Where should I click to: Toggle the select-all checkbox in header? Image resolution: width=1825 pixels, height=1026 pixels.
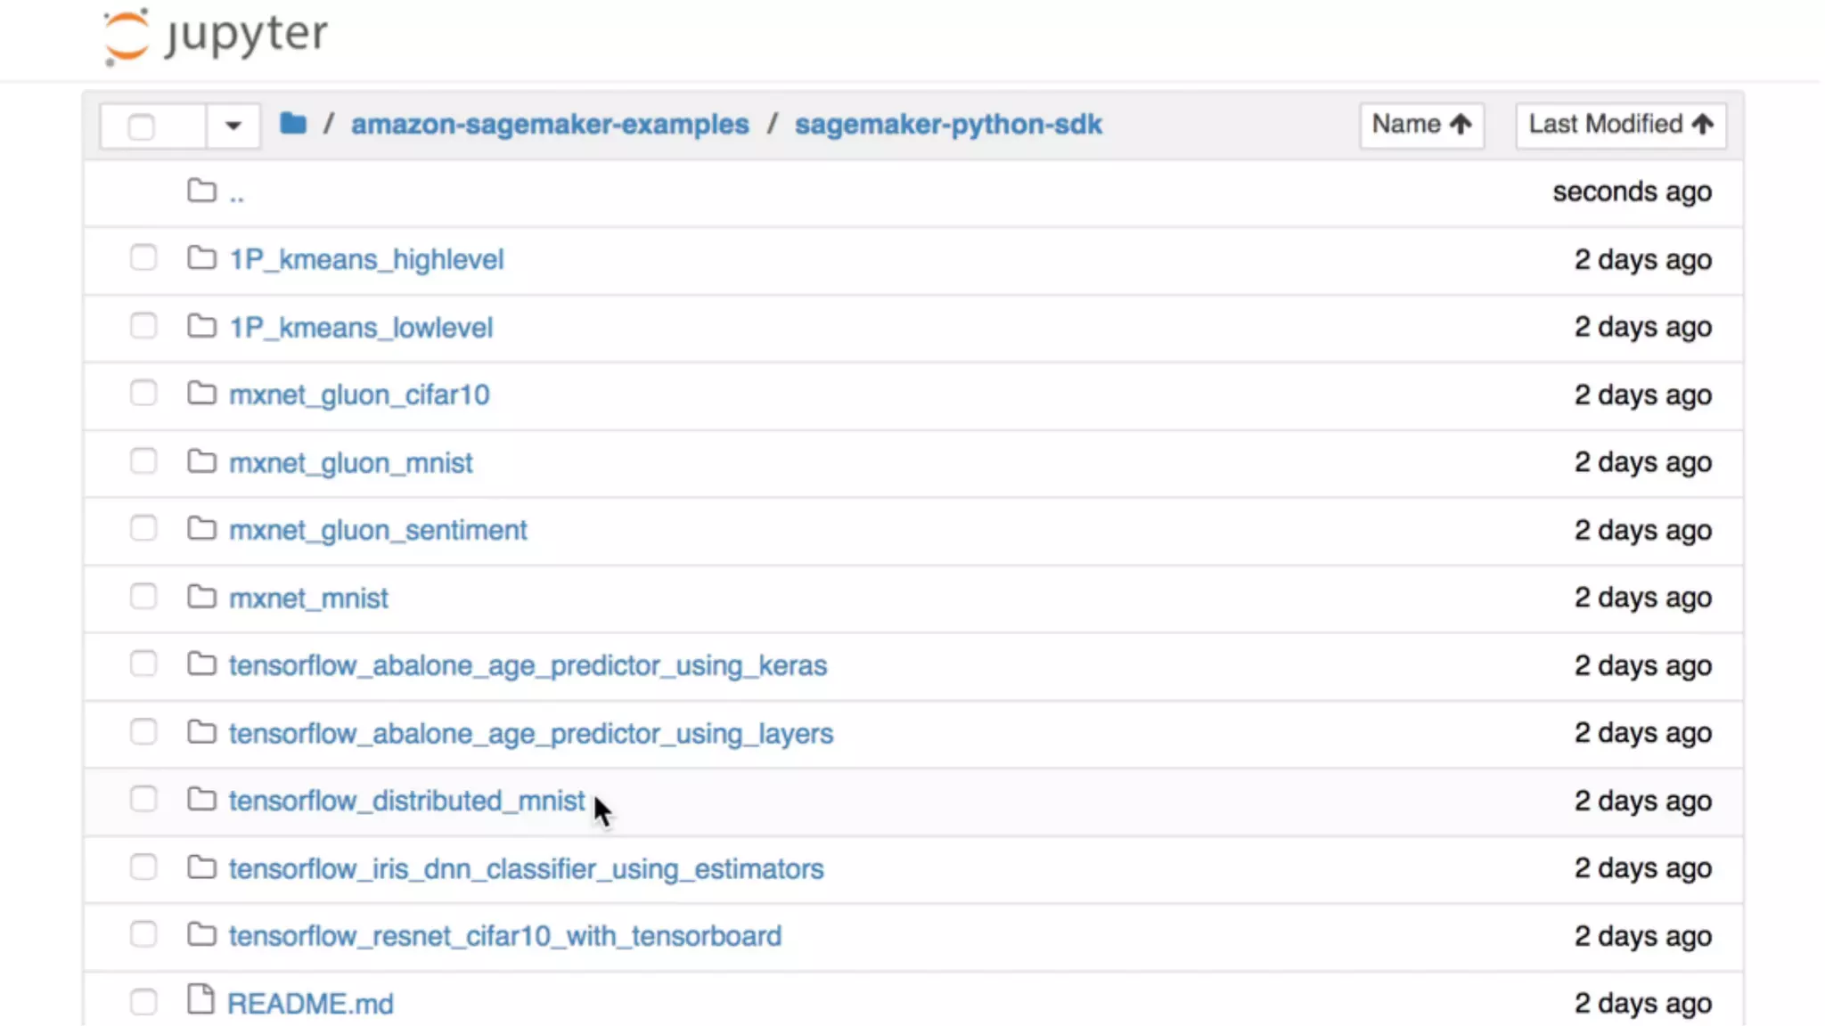coord(141,126)
